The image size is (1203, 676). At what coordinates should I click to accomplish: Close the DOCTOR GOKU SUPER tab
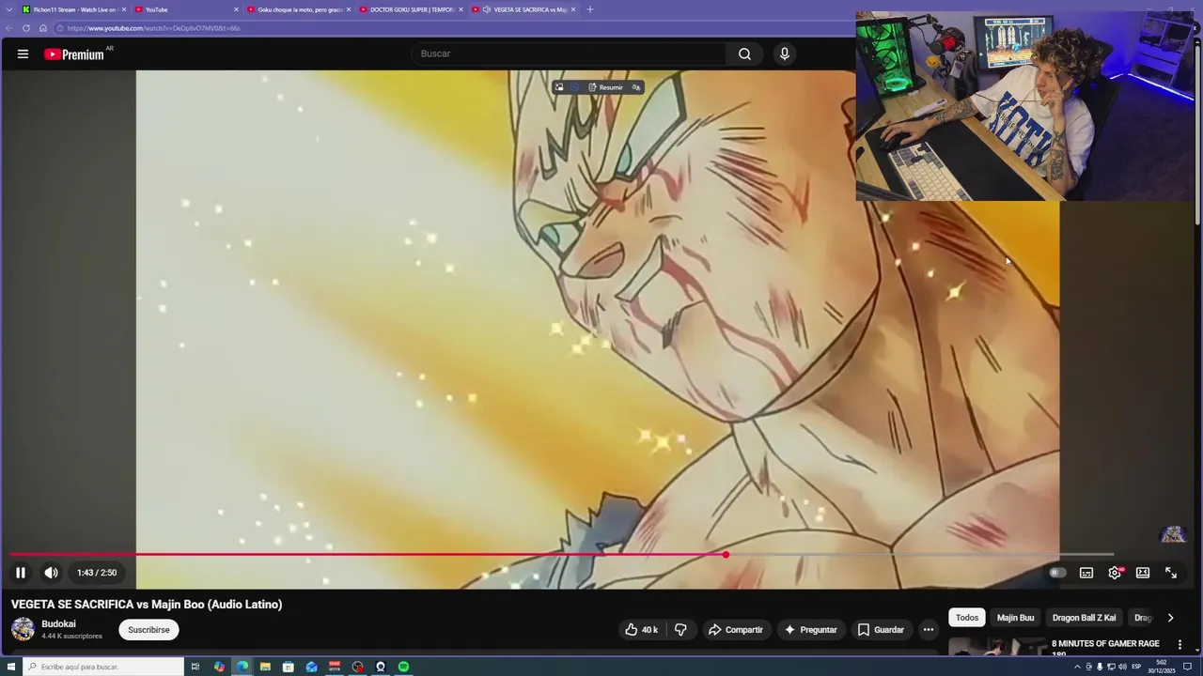click(461, 9)
